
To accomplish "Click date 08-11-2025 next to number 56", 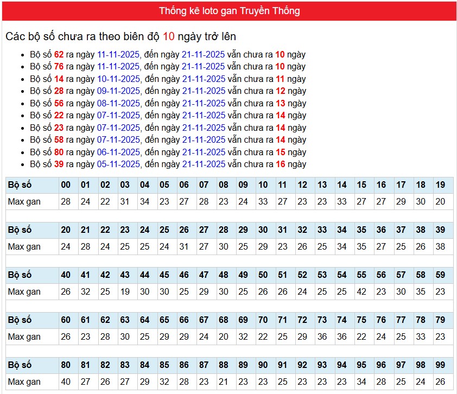I will (x=118, y=103).
